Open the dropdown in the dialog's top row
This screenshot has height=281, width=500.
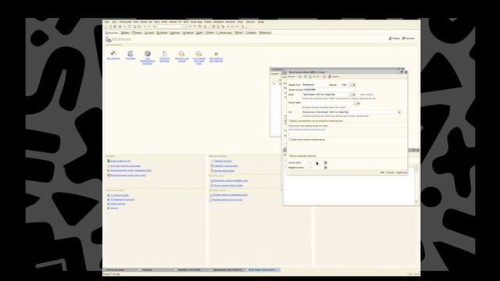[354, 85]
